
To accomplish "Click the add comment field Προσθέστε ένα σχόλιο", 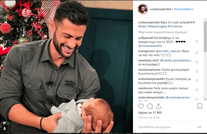I will 166,127.
